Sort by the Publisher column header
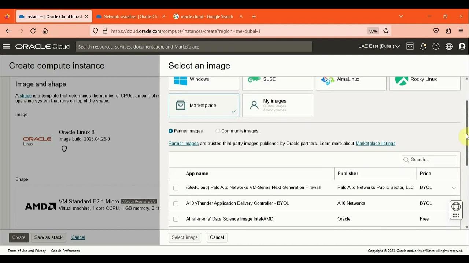This screenshot has height=263, width=469. click(348, 174)
